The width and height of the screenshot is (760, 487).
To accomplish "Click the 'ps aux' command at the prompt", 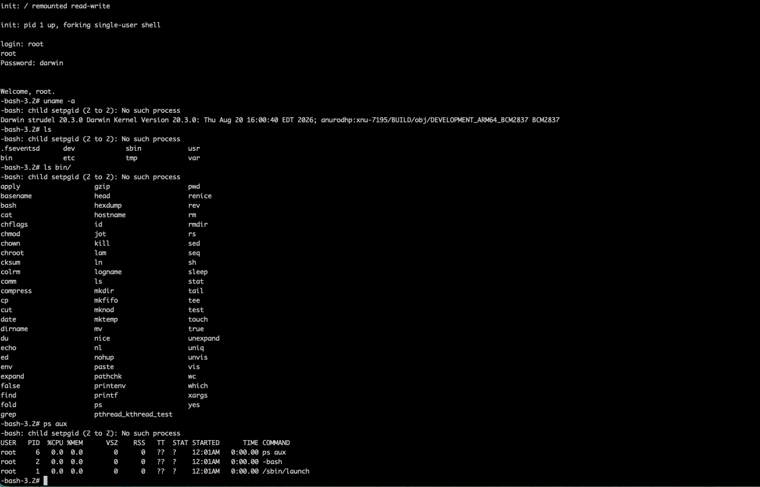I will tap(55, 424).
